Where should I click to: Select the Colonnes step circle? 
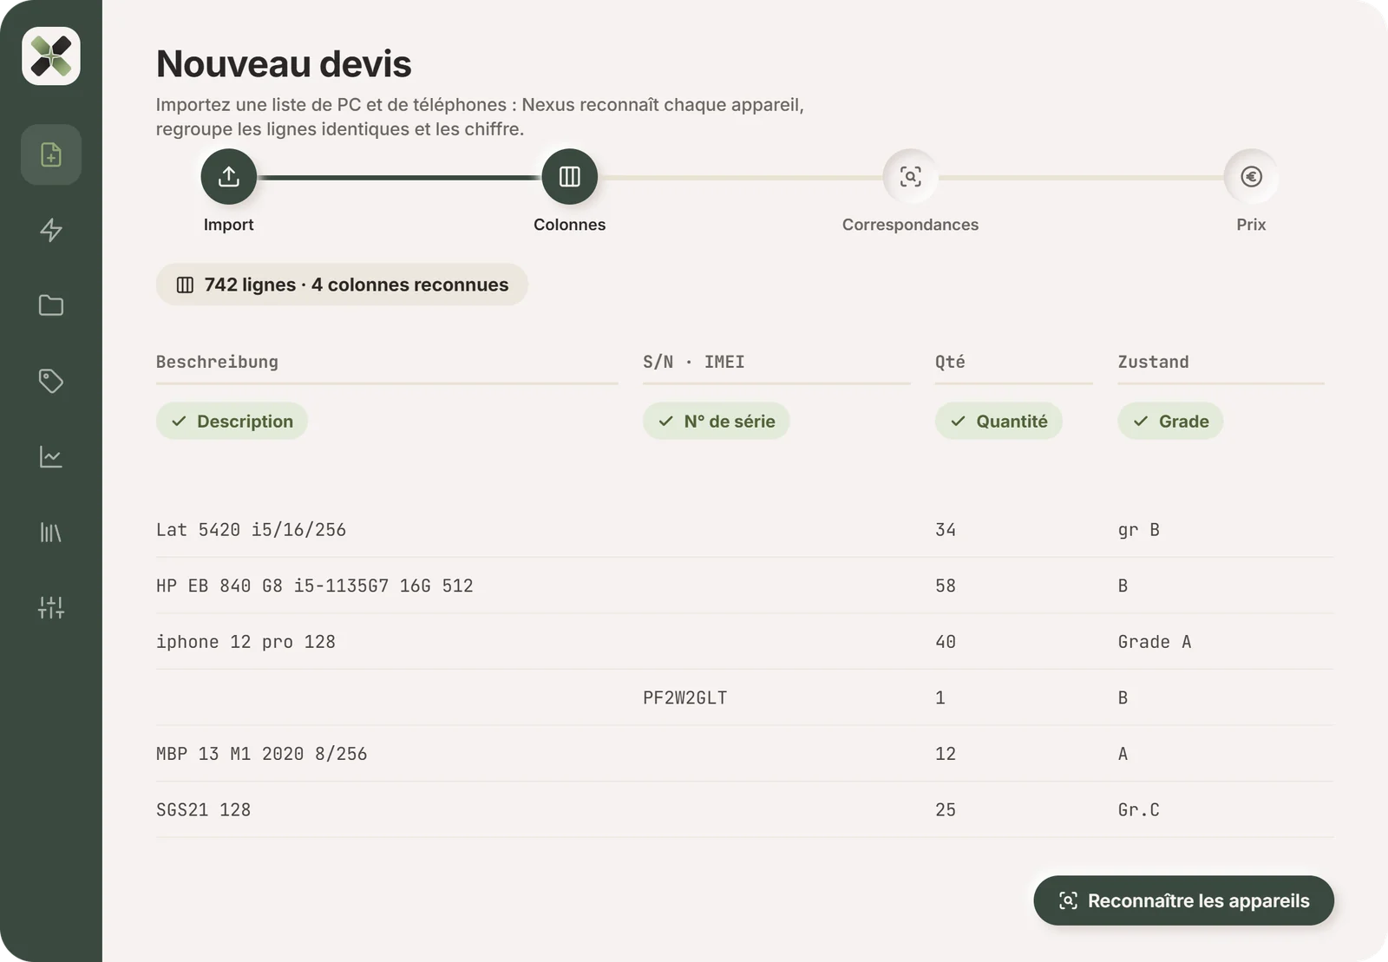(x=570, y=177)
